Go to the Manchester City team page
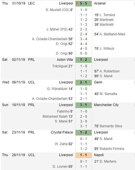Screen dimensions: 135x170 [x=106, y=105]
